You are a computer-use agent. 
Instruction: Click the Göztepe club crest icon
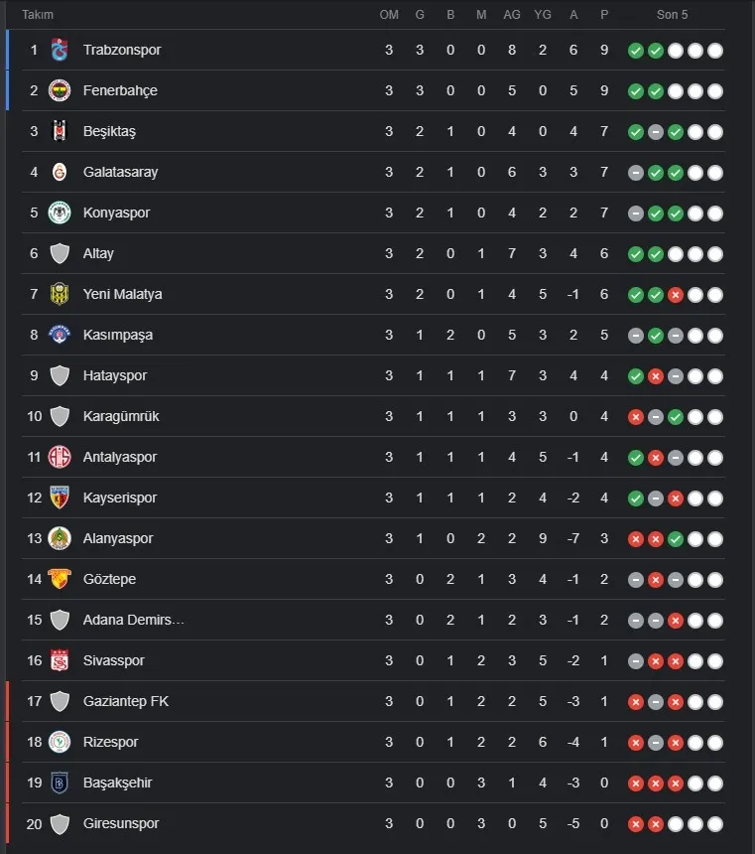pyautogui.click(x=60, y=579)
